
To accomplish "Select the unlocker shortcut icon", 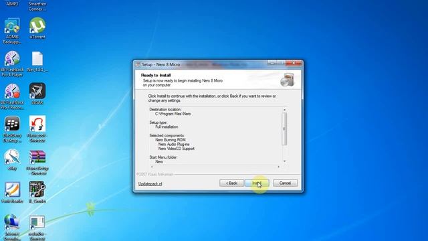I will (37, 223).
